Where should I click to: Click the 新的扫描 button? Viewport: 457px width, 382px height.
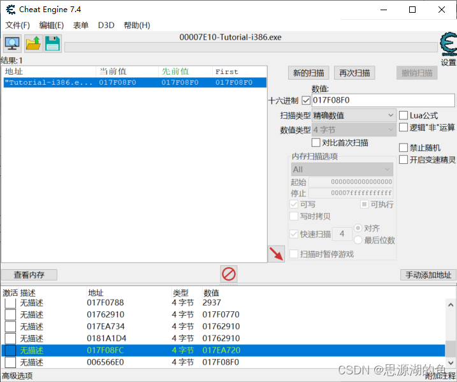[308, 73]
